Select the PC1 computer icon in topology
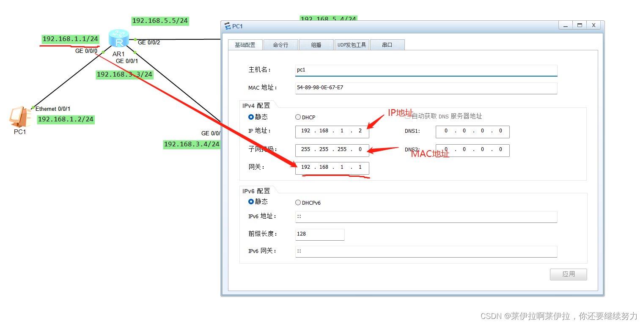Viewport: 643px width, 324px height. pos(20,117)
